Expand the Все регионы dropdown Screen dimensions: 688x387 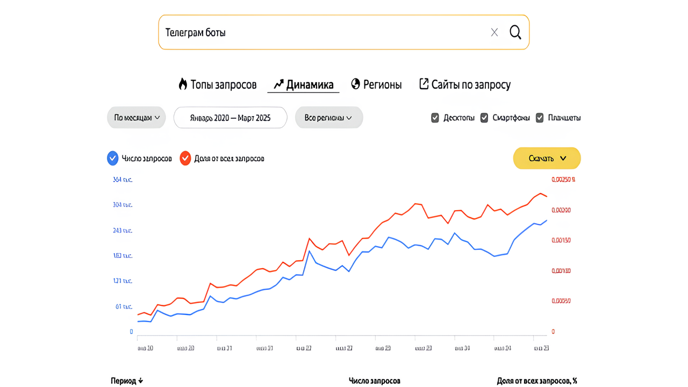329,117
